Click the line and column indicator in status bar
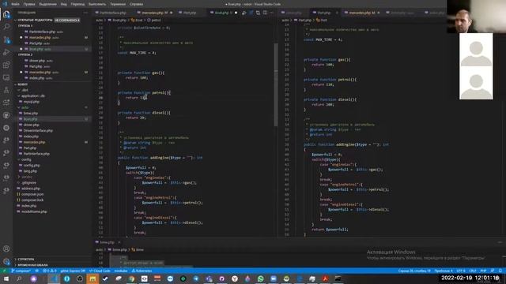This screenshot has height=284, width=506. [414, 271]
